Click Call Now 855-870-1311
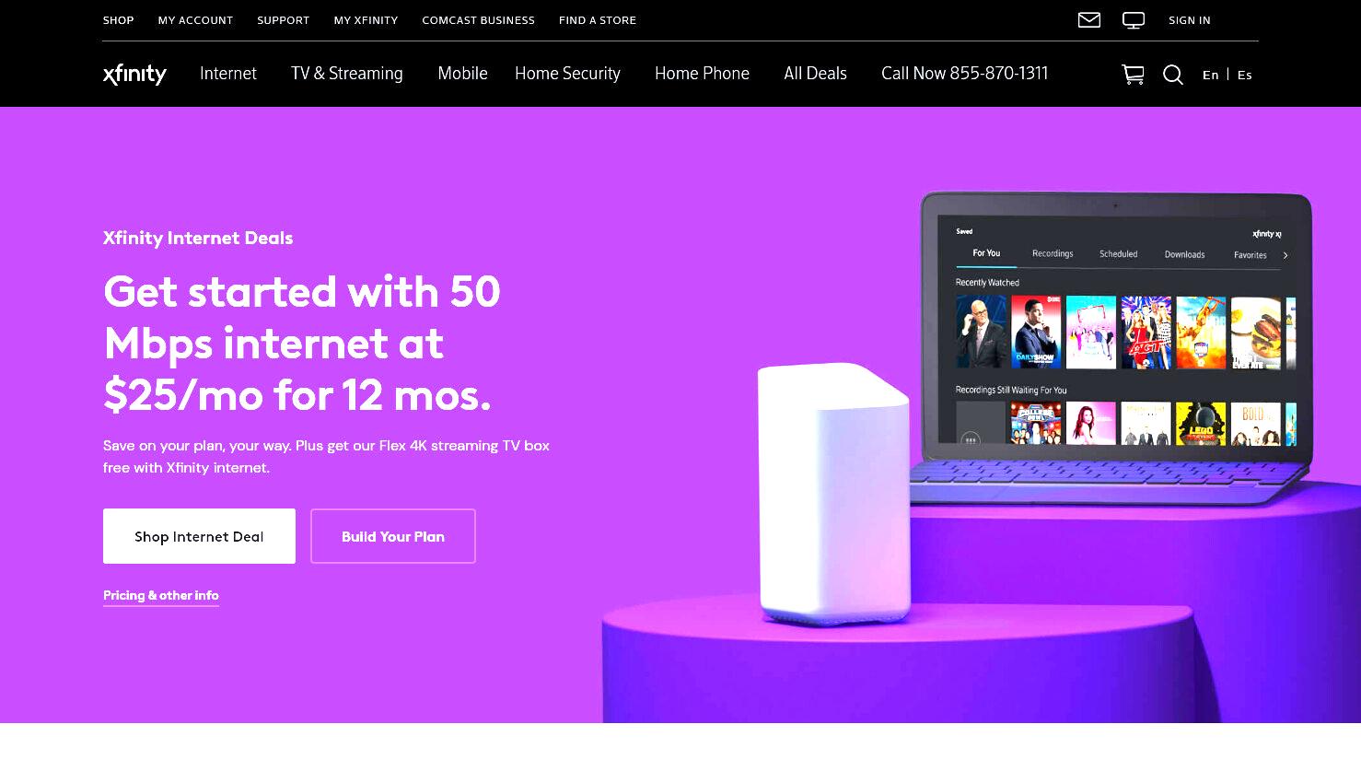Screen dimensions: 1361x771 (x=964, y=74)
